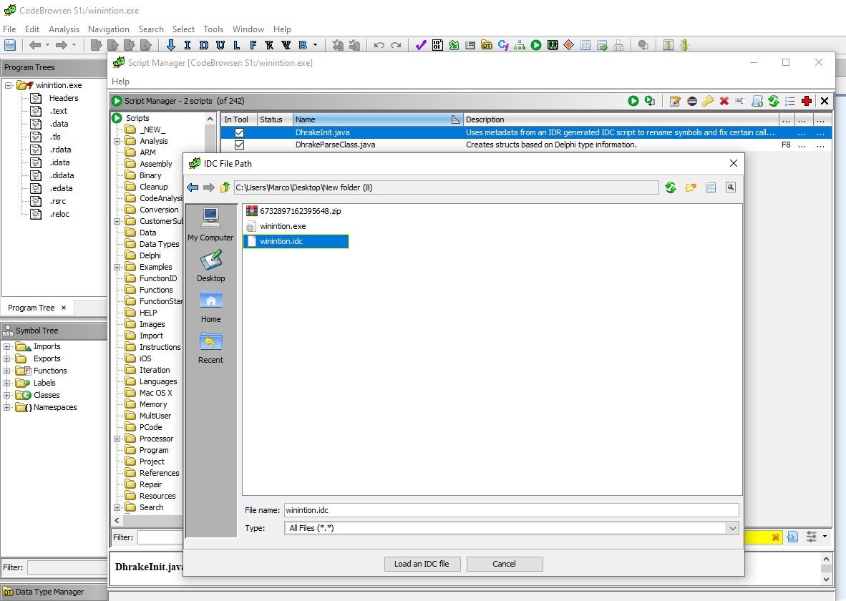Click Edit Script with Eclipse icon
This screenshot has height=601, width=846.
[x=691, y=101]
